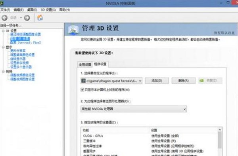Minimize the NVIDIA control panel window

tap(221, 3)
